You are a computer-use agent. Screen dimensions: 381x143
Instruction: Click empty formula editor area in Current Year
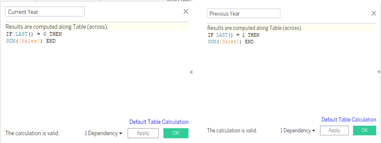click(x=97, y=80)
